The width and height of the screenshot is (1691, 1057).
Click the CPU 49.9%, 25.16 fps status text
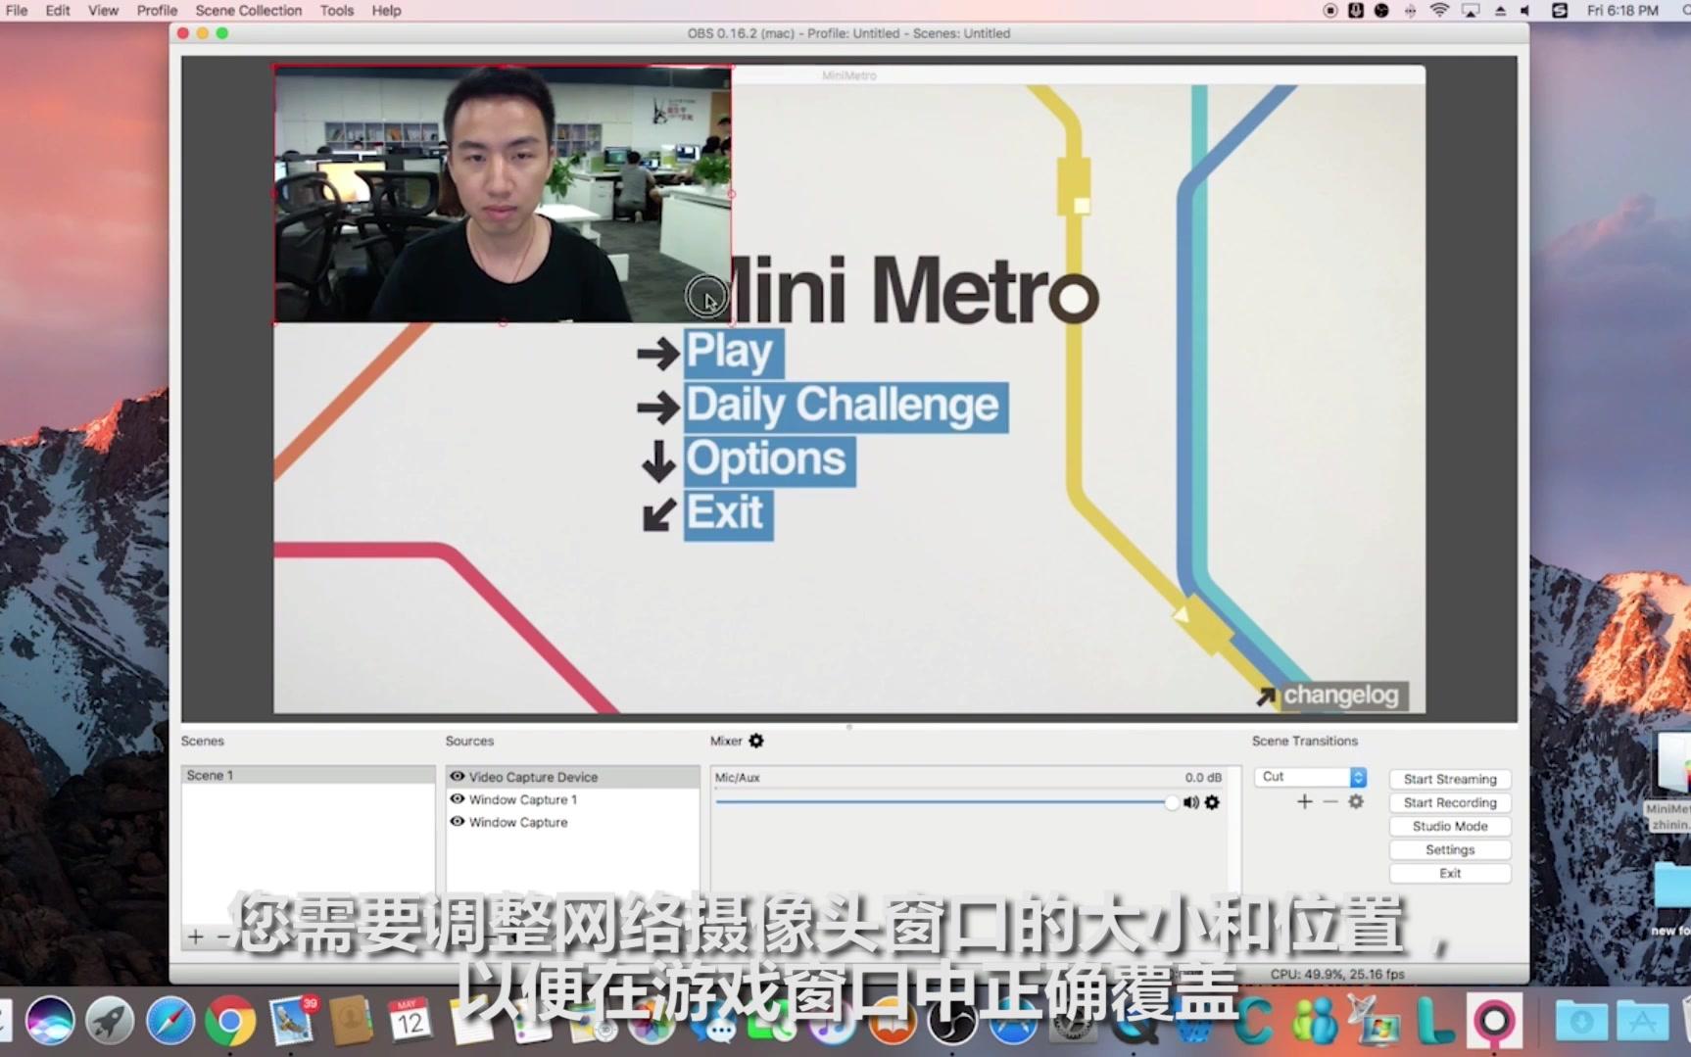click(1337, 974)
